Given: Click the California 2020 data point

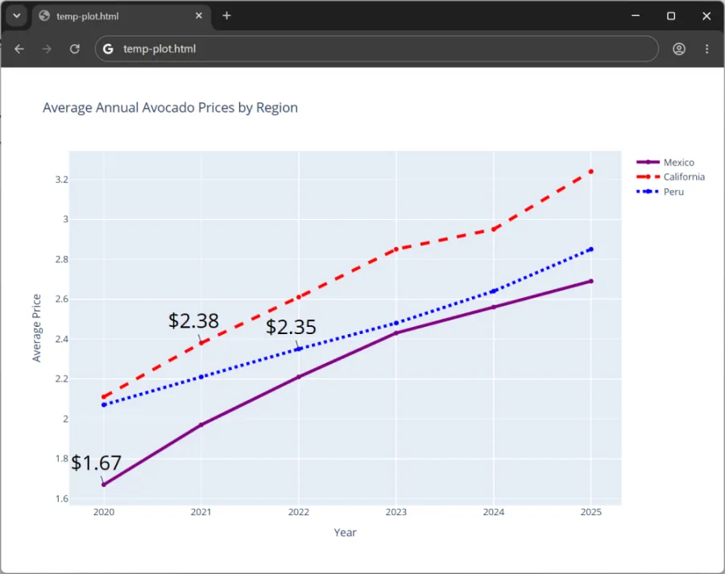Looking at the screenshot, I should [x=104, y=397].
